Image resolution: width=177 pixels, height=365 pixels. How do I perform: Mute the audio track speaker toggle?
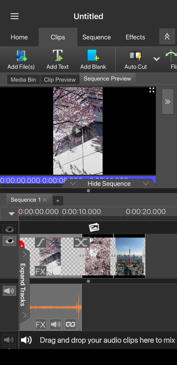tap(9, 291)
